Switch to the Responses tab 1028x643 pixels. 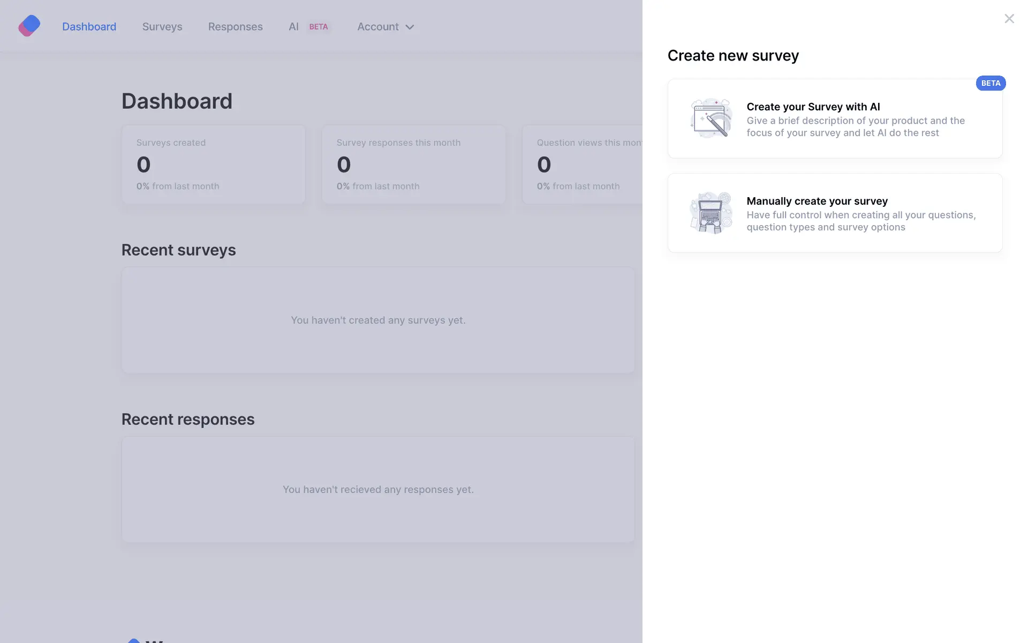coord(235,27)
